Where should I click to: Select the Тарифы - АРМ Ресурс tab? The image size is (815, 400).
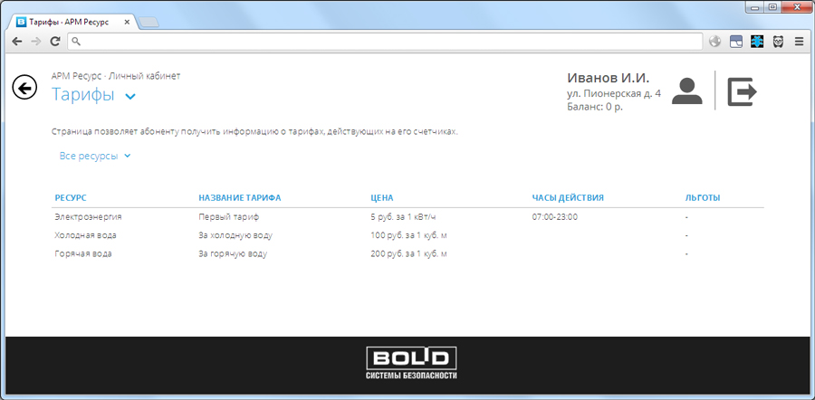(x=72, y=21)
